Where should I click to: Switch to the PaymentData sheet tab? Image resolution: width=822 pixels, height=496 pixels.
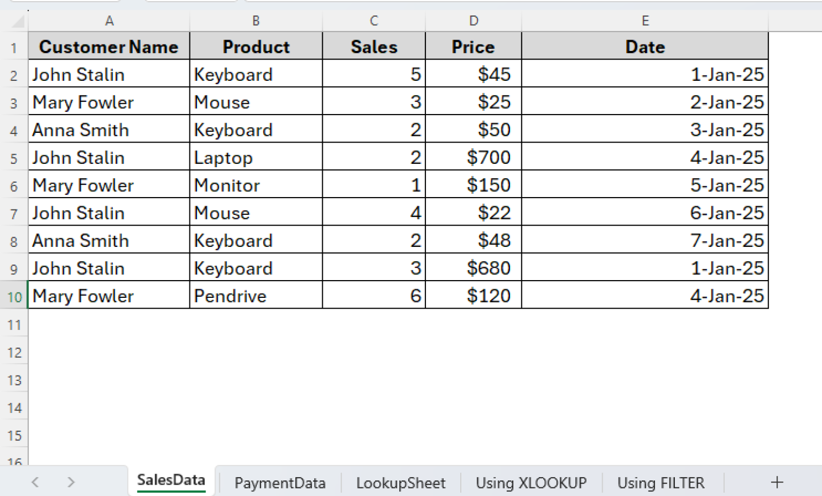(280, 483)
